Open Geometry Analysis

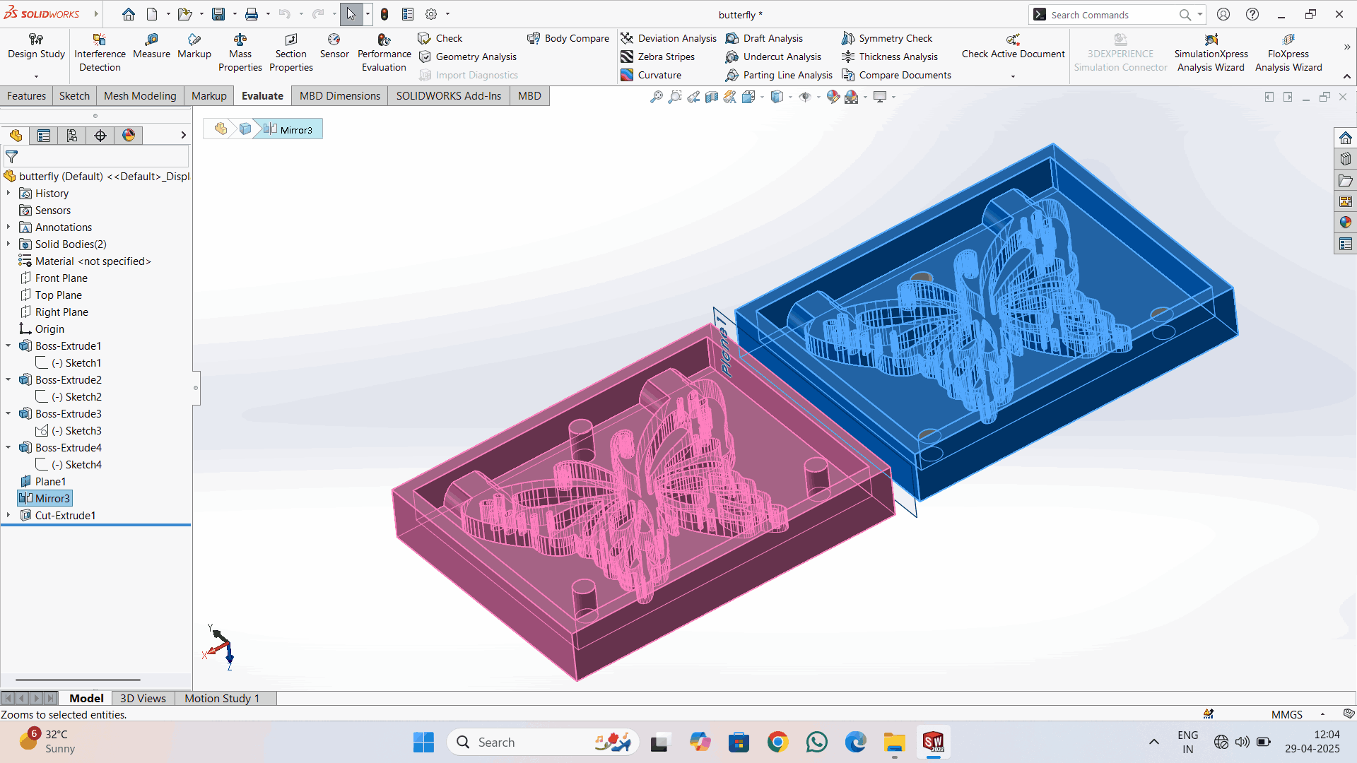pyautogui.click(x=468, y=57)
